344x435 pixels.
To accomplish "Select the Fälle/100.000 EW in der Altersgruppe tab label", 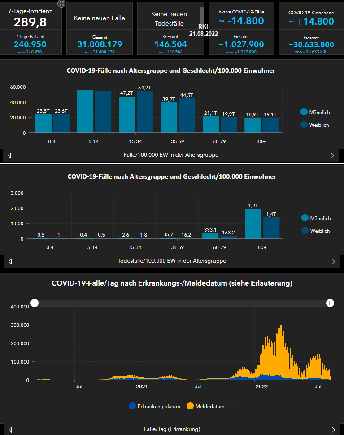I will [x=171, y=155].
